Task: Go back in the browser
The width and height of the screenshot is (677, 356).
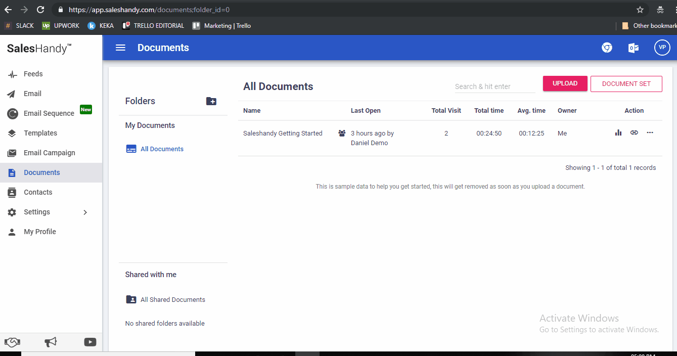Action: (x=8, y=10)
